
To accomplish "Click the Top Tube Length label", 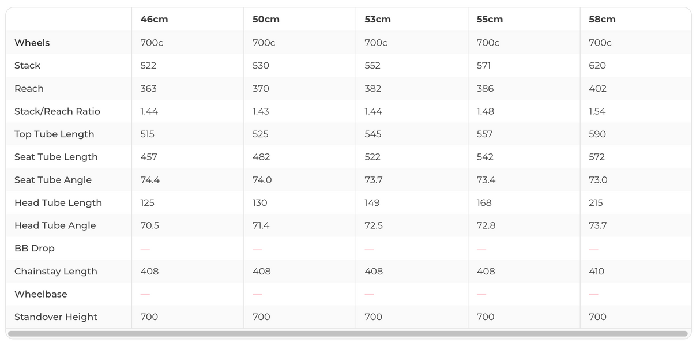I will pyautogui.click(x=54, y=134).
